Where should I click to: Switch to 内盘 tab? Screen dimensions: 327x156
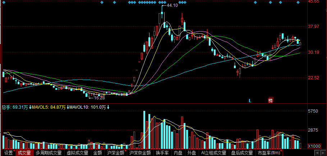178,153
